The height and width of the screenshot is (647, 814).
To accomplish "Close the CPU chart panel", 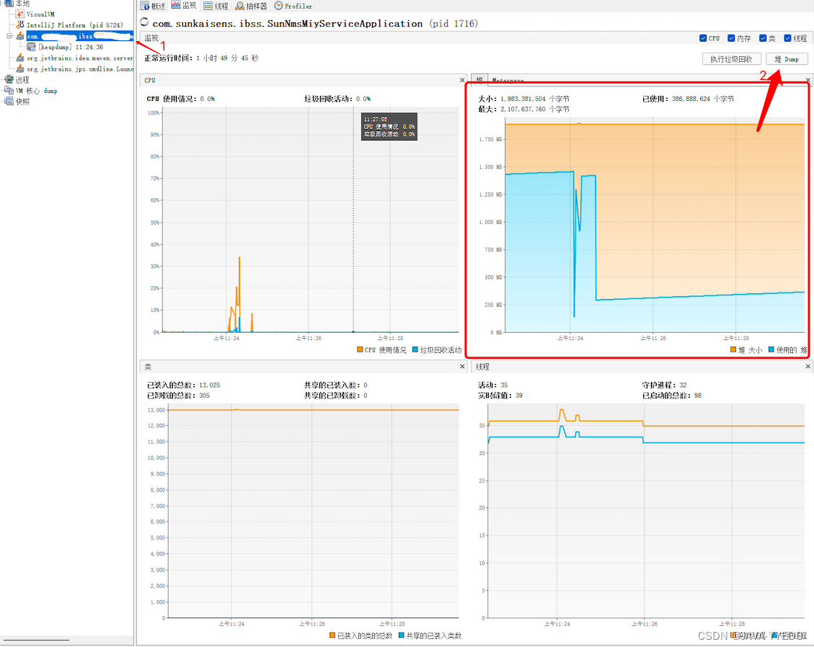I will pyautogui.click(x=462, y=80).
